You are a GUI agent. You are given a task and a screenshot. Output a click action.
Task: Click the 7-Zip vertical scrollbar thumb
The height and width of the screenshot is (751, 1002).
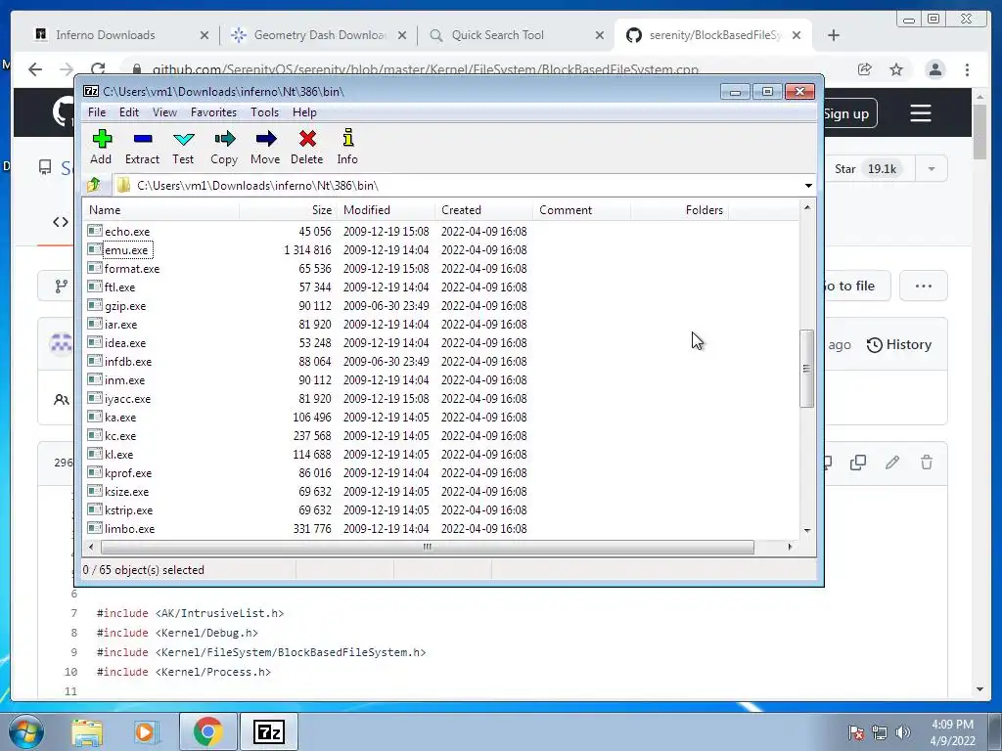(x=807, y=369)
